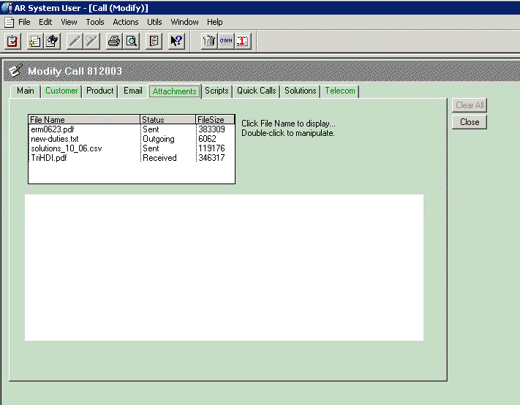Screen dimensions: 520x405
Task: Click the clipboard checkmark toolbar icon
Action: pyautogui.click(x=12, y=42)
